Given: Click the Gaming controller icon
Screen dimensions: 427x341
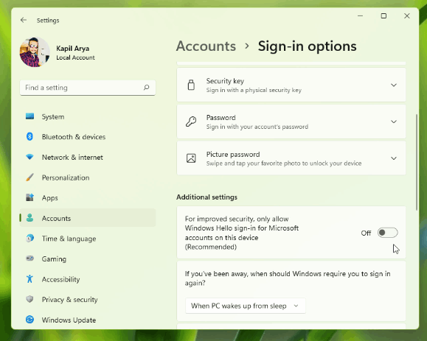Looking at the screenshot, I should point(29,259).
